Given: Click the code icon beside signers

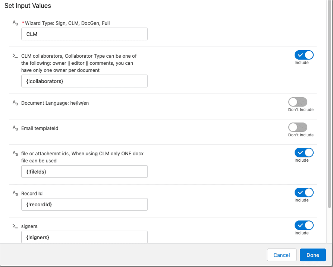Looking at the screenshot, I should click(15, 226).
